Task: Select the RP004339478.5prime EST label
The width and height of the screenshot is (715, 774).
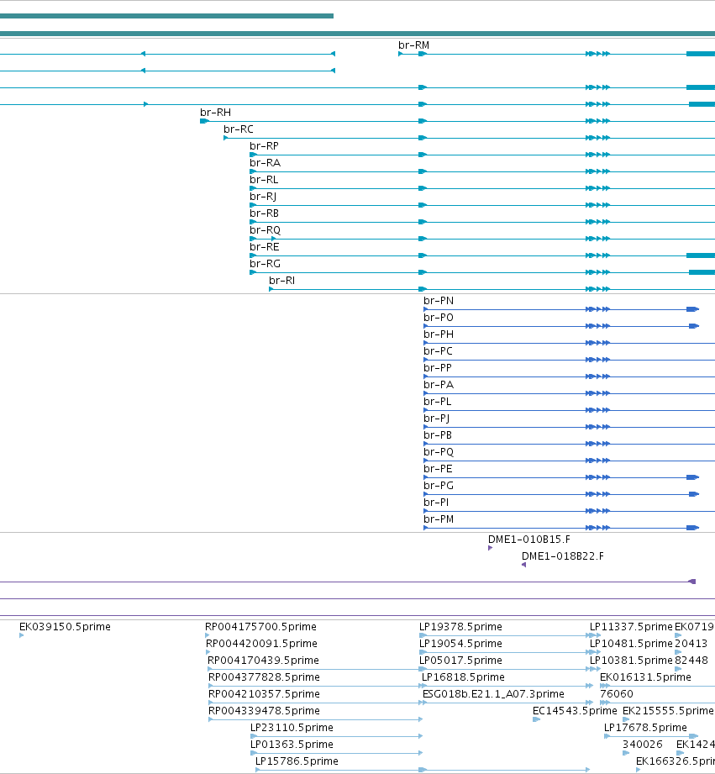Action: click(264, 710)
